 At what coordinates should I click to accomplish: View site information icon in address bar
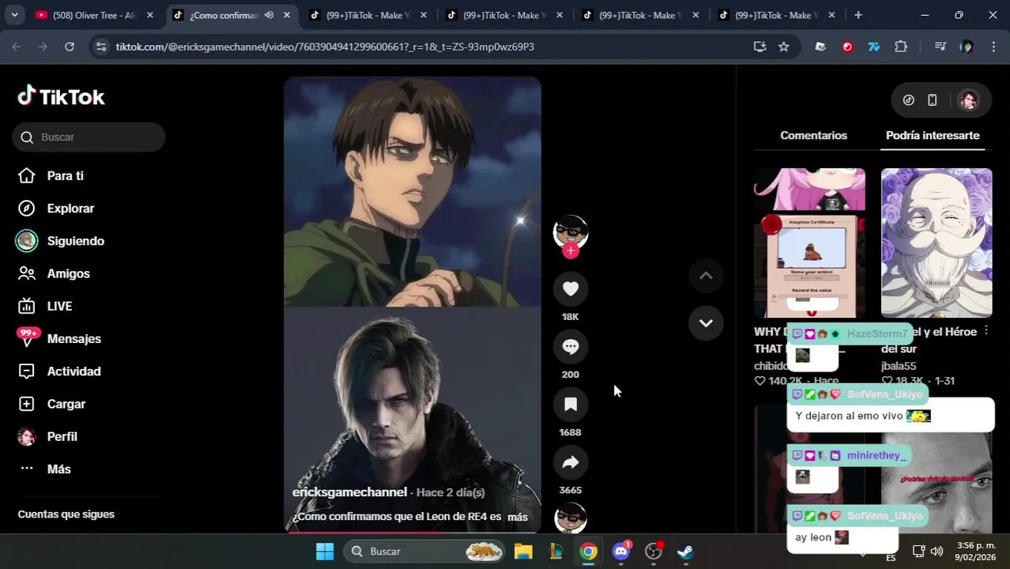100,47
